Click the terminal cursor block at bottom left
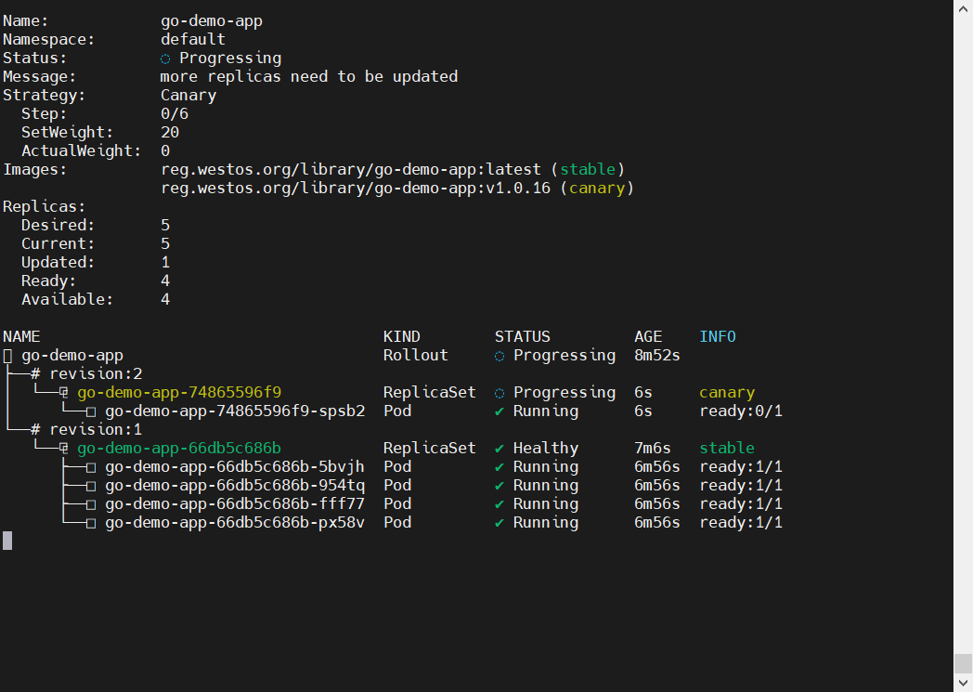973x692 pixels. point(7,541)
